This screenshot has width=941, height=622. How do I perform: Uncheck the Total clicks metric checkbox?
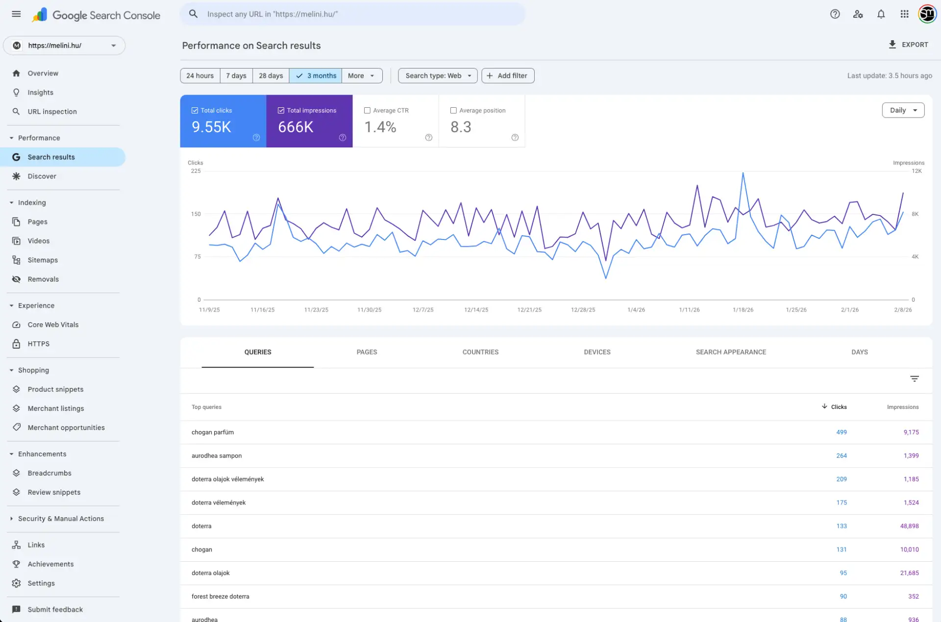pos(195,111)
